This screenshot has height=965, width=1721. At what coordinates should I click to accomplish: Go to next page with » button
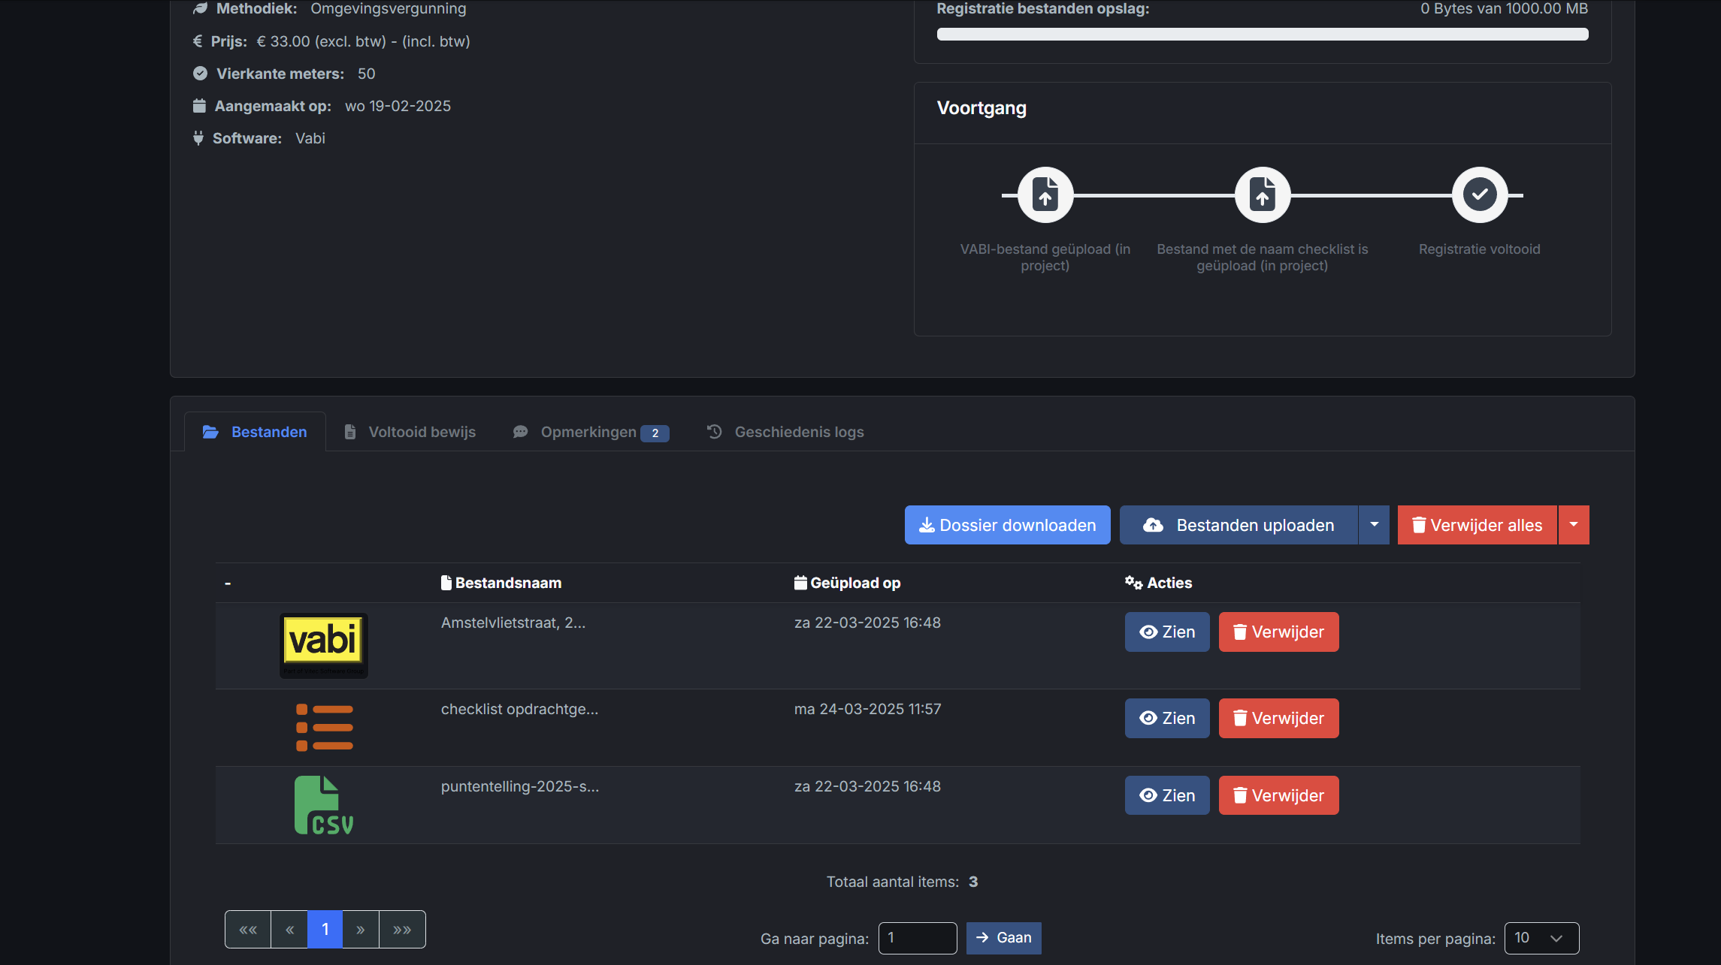click(x=361, y=929)
